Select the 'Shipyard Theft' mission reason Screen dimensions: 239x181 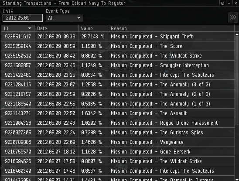(x=176, y=37)
